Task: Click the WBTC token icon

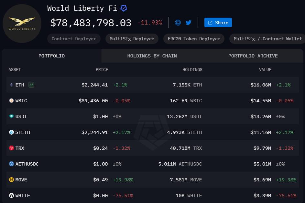Action: [11, 100]
